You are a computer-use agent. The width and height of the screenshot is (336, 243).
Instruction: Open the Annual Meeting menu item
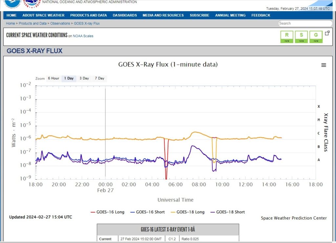(x=230, y=15)
